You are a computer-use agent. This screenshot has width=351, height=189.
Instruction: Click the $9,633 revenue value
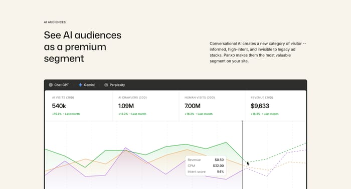pos(260,106)
